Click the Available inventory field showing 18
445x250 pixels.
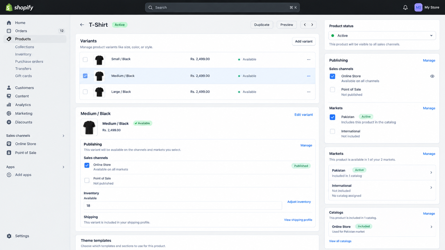click(x=183, y=206)
